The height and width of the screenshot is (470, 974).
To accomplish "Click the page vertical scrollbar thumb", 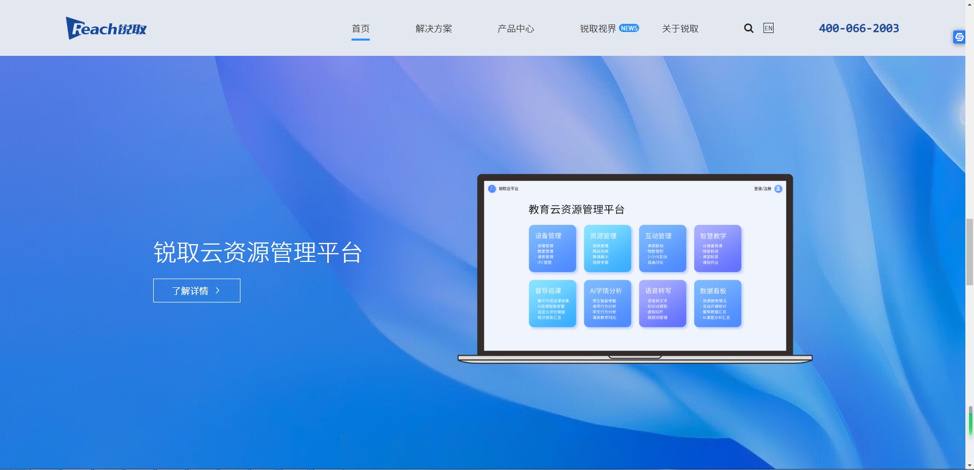I will point(969,252).
